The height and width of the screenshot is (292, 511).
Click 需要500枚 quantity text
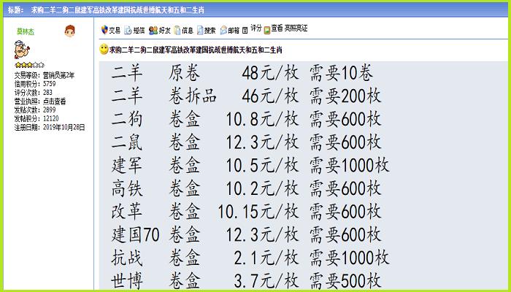[345, 281]
